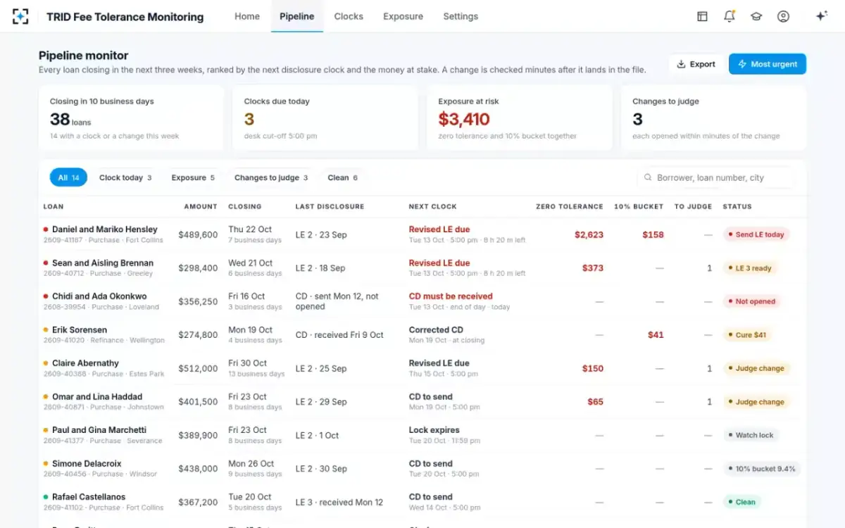Viewport: 845px width, 528px height.
Task: Switch to the Exposure tab
Action: (403, 16)
